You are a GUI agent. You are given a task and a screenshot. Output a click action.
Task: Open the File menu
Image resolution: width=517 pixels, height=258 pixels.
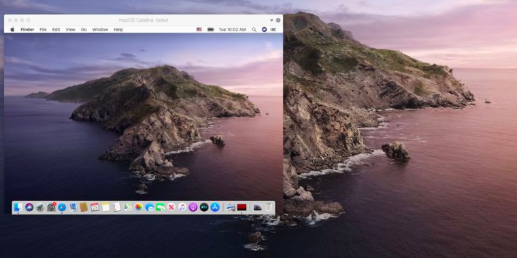point(43,29)
